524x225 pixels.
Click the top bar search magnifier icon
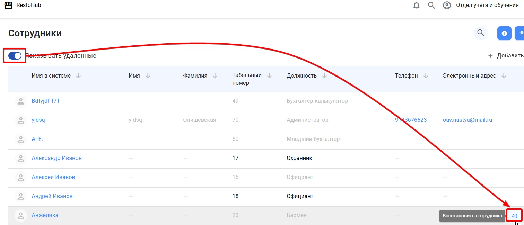coord(431,6)
